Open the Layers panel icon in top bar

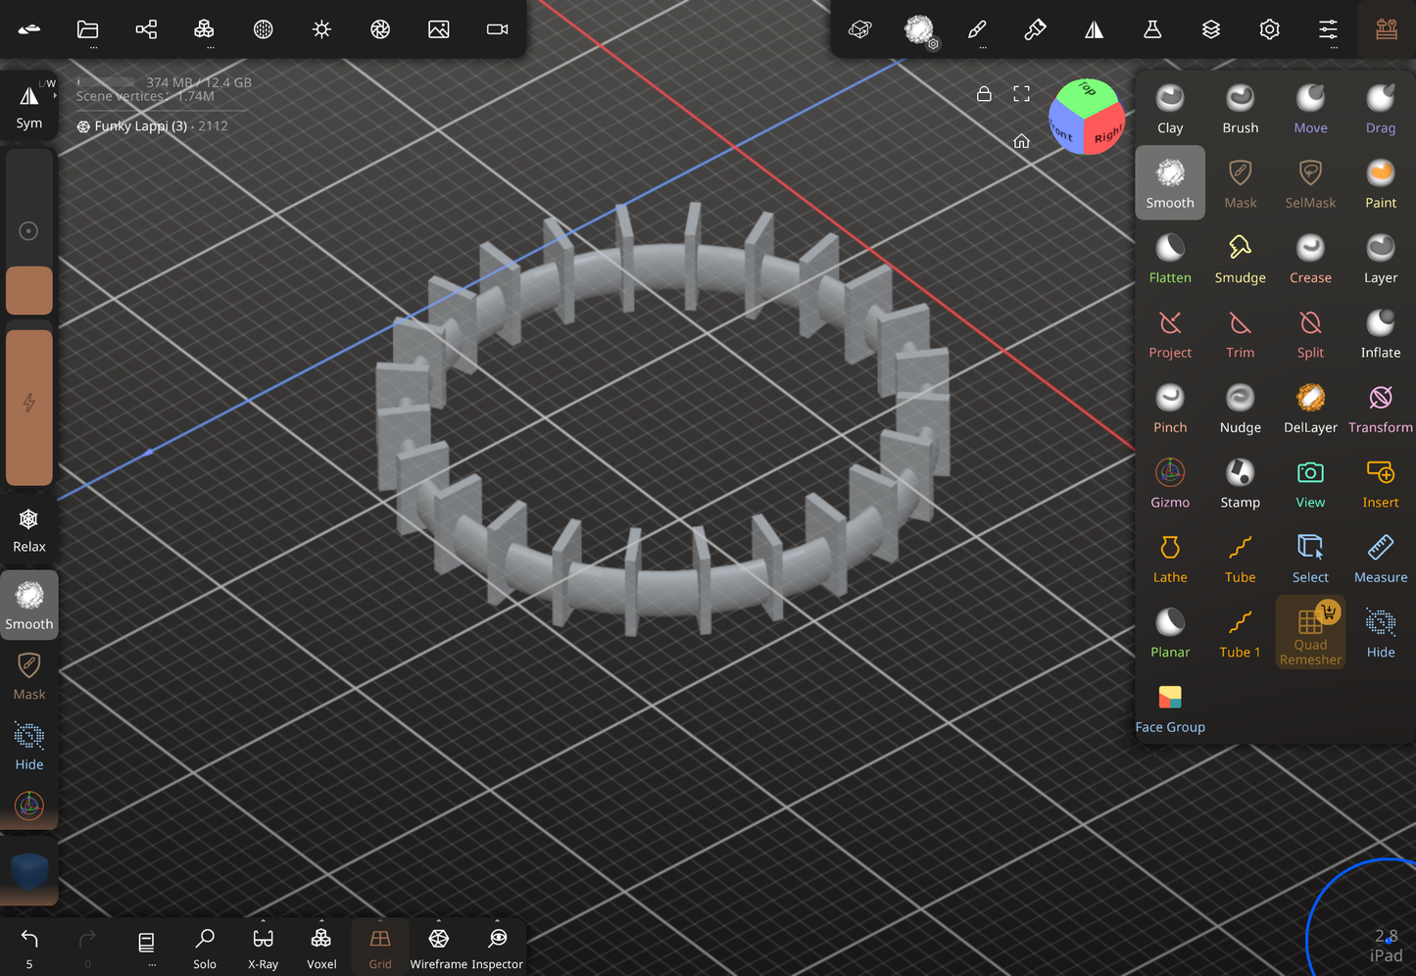click(x=1211, y=29)
